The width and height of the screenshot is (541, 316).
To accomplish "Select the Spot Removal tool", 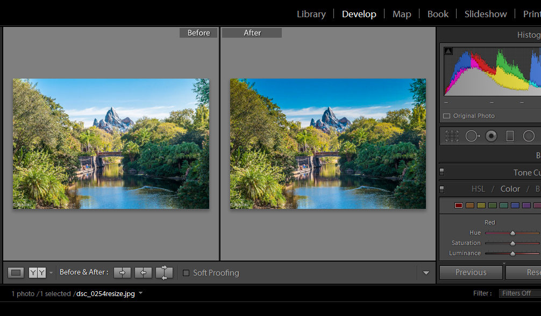I will (472, 136).
